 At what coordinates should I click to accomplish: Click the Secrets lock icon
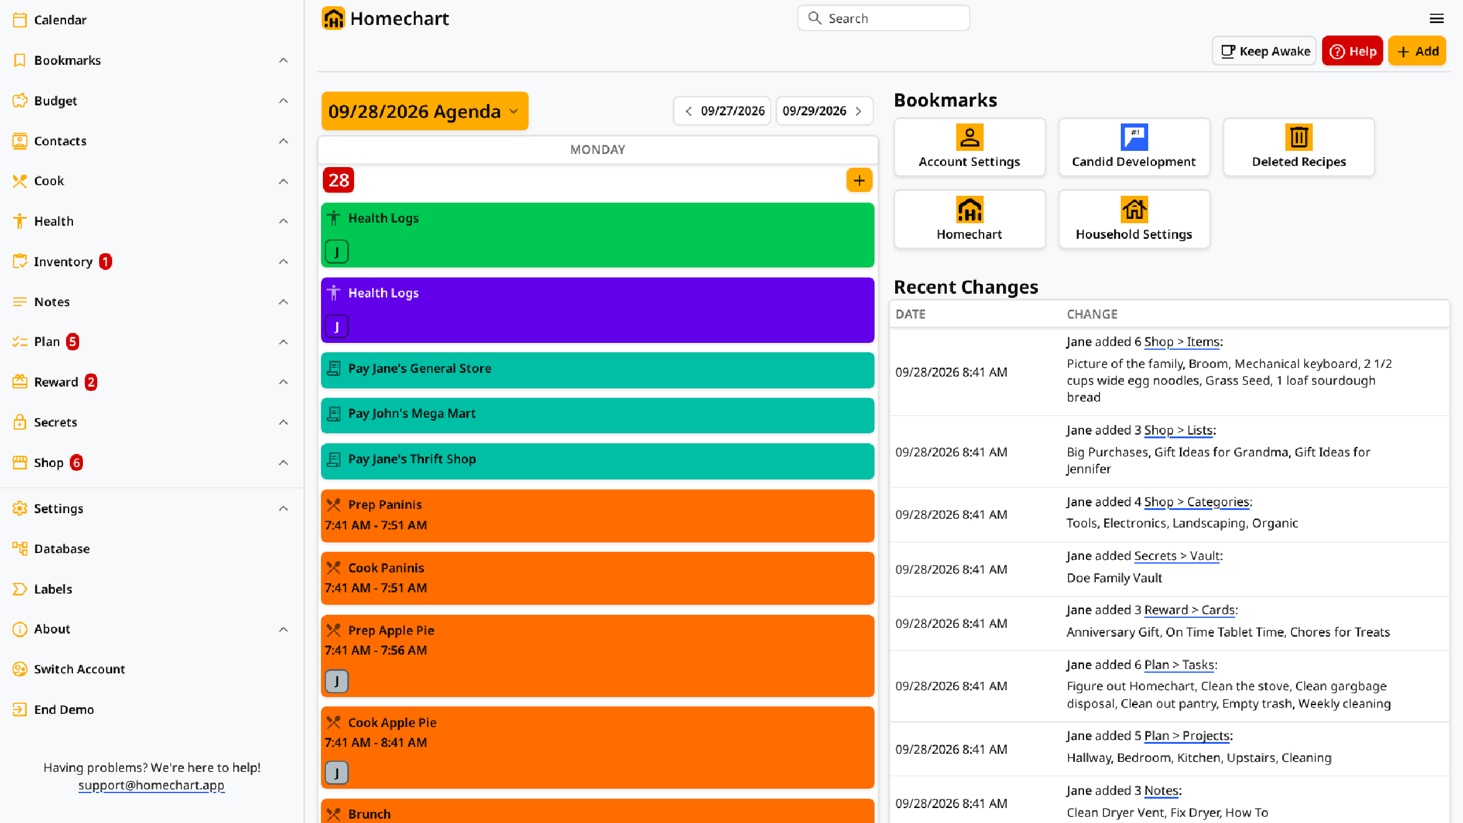pos(20,422)
